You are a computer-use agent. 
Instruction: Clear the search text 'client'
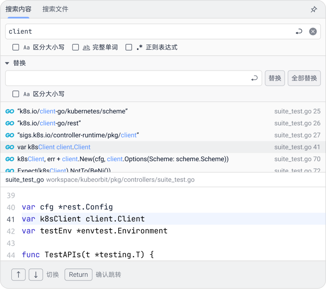(313, 31)
